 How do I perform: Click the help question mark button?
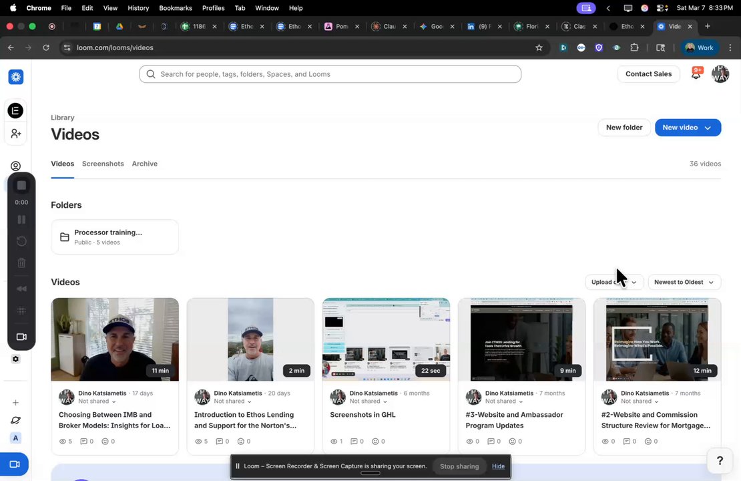720,460
